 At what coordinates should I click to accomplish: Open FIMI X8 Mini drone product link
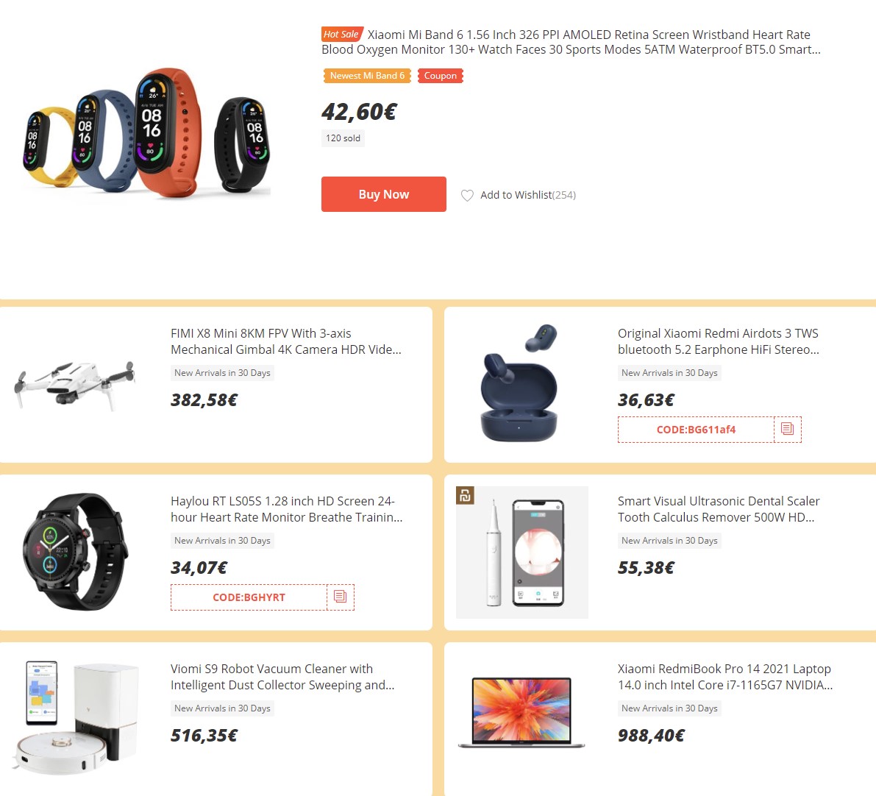[286, 341]
